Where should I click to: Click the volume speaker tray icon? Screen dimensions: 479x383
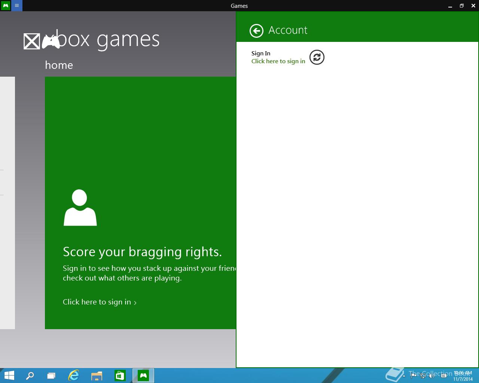click(432, 376)
